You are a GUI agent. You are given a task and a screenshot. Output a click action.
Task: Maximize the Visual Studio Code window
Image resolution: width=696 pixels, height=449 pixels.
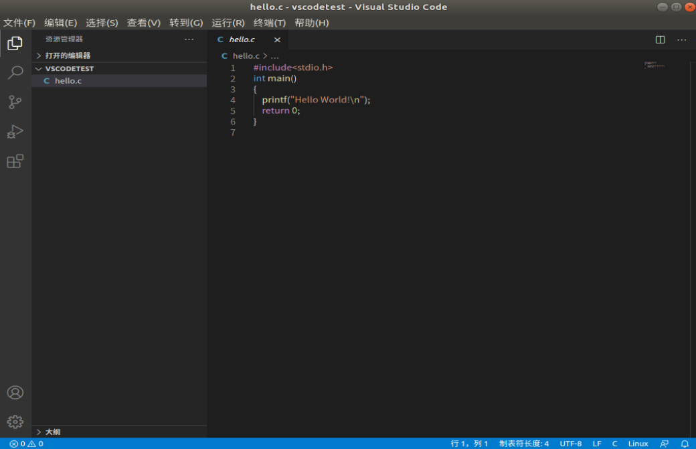click(x=676, y=7)
